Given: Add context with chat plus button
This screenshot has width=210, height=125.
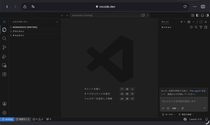Looking at the screenshot, I should tap(163, 108).
